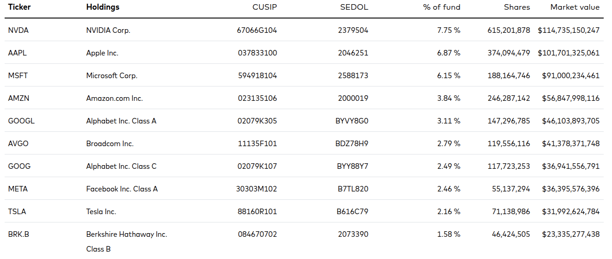Click Alphabet Inc. Class C name

click(x=121, y=166)
